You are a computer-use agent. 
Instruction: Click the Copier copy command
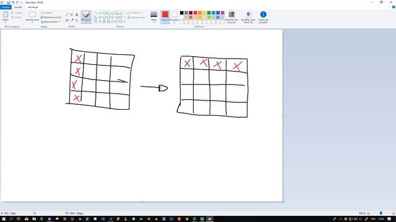pos(16,17)
